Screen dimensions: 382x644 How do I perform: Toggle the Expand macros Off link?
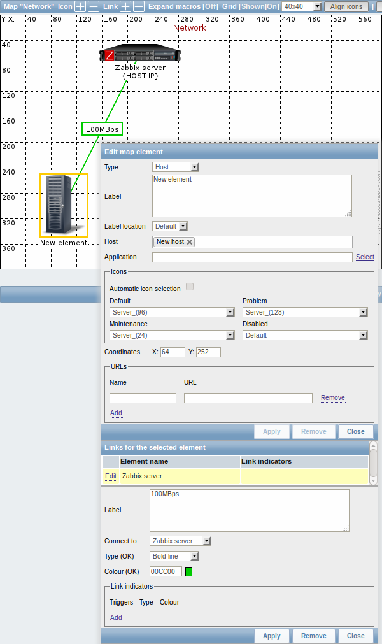[x=211, y=6]
